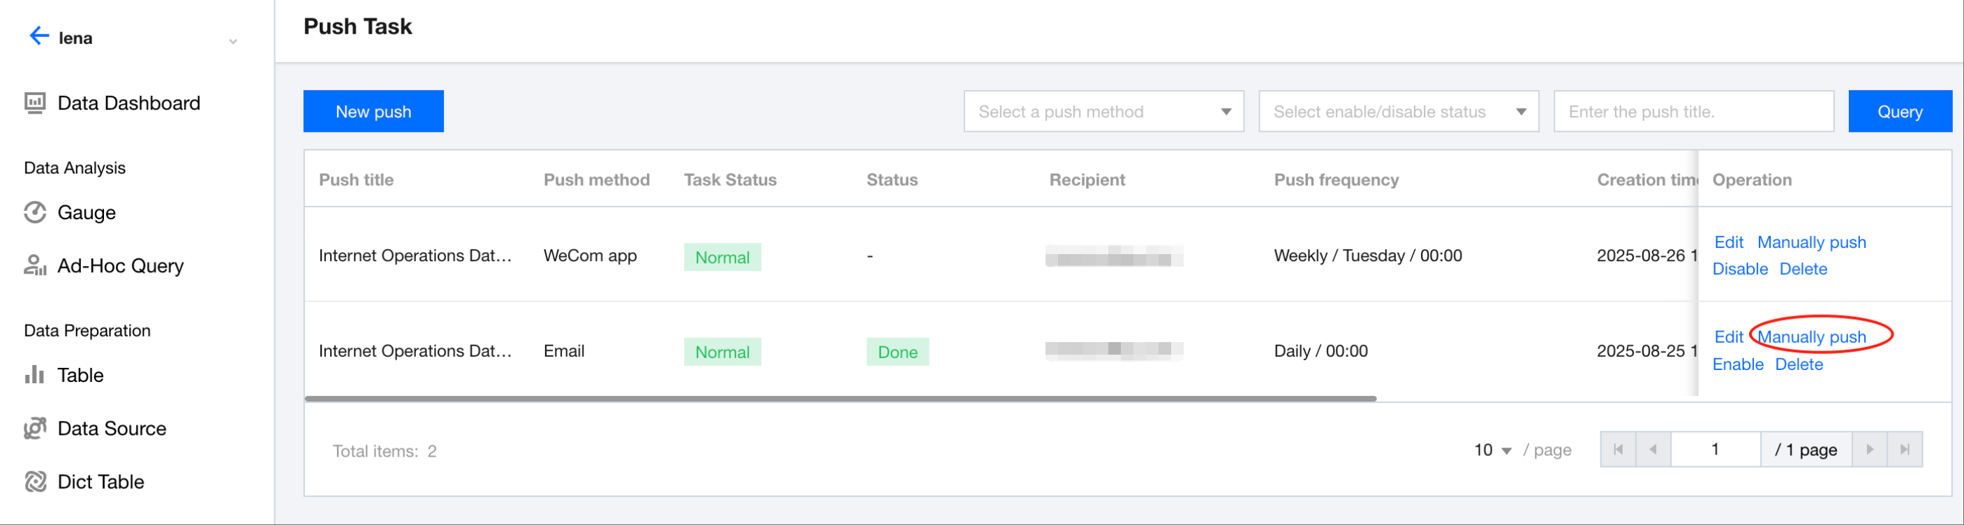
Task: Expand the 10 per page selector
Action: coord(1492,450)
